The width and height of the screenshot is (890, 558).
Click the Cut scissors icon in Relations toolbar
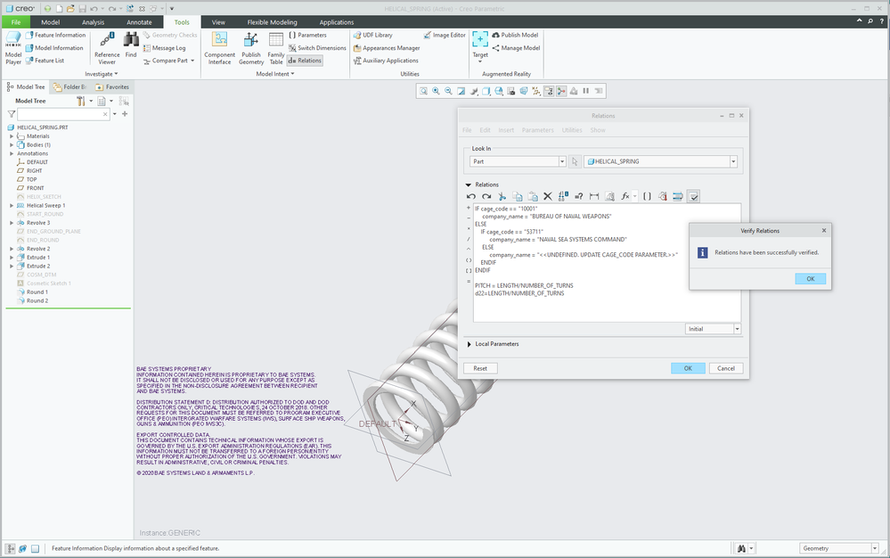click(x=502, y=196)
